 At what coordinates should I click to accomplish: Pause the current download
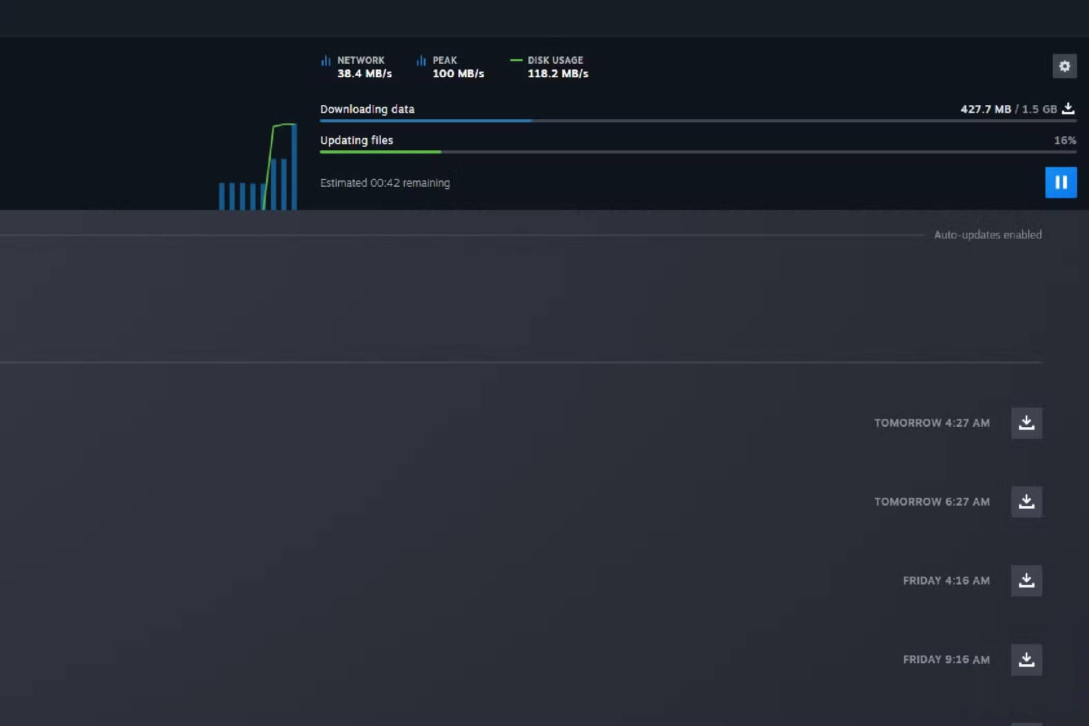pos(1060,183)
